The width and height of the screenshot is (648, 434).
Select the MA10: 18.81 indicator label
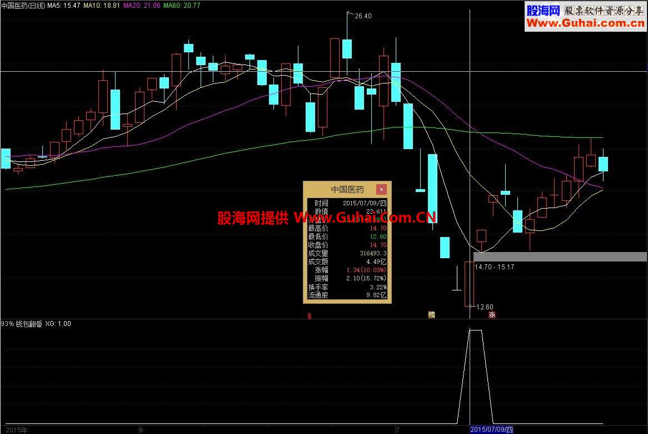pos(101,6)
